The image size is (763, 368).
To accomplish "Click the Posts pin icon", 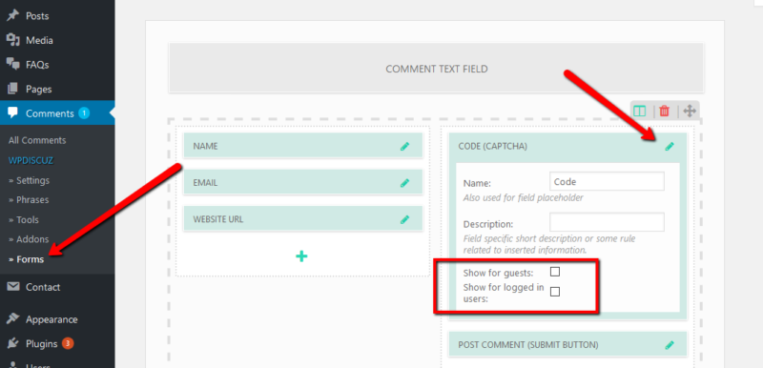I will click(12, 15).
